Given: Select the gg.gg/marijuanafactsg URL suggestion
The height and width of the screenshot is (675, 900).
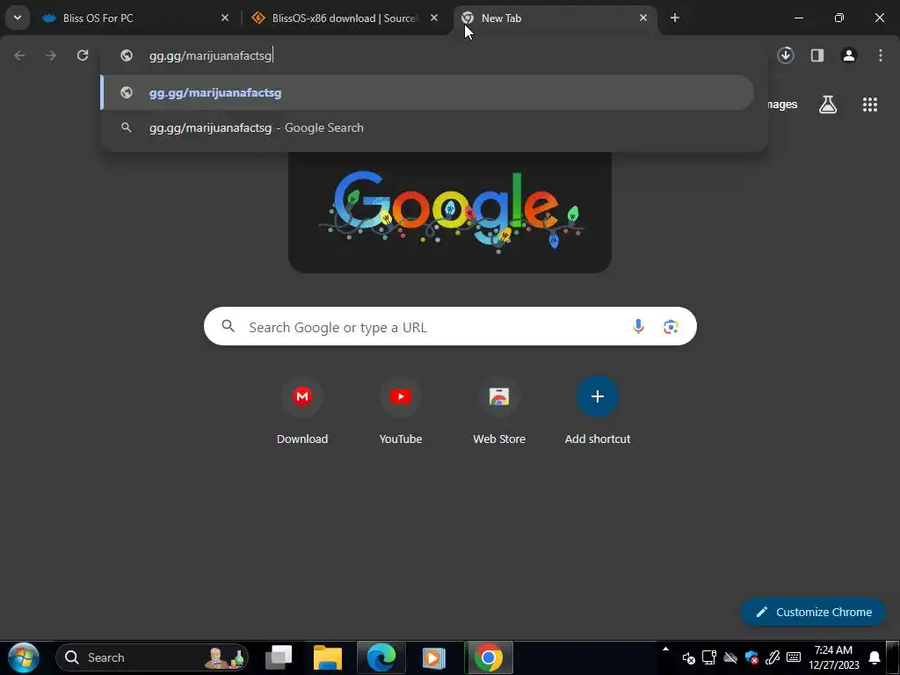Looking at the screenshot, I should [x=427, y=92].
